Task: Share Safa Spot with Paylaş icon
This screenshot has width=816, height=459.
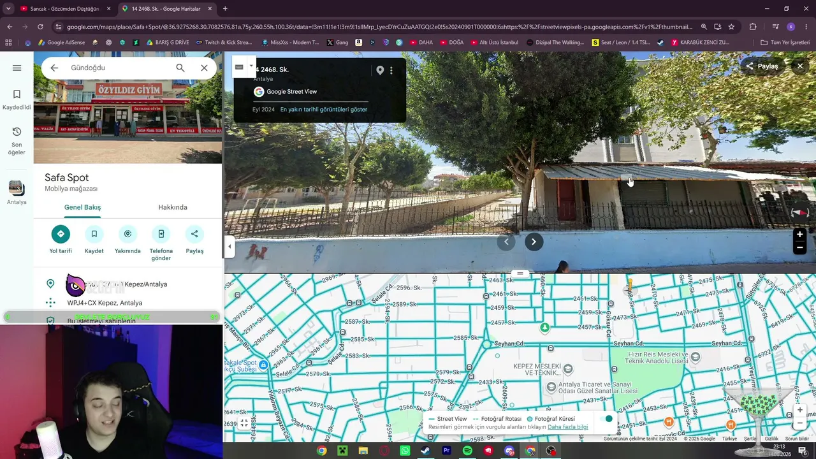Action: [194, 240]
